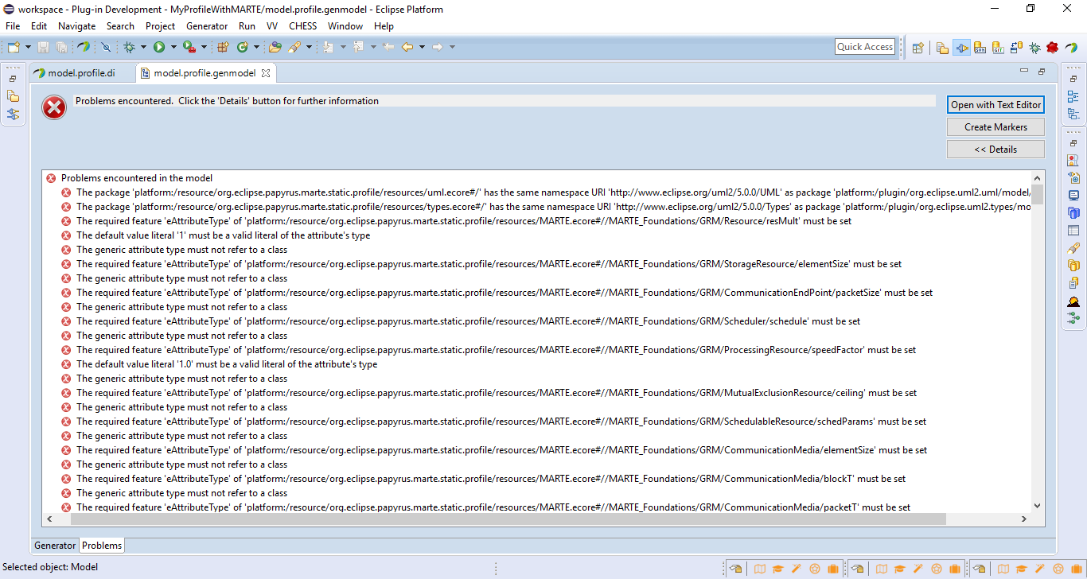The width and height of the screenshot is (1087, 579).
Task: Collapse the 'Problems encountered in the model' tree item
Action: tap(52, 178)
